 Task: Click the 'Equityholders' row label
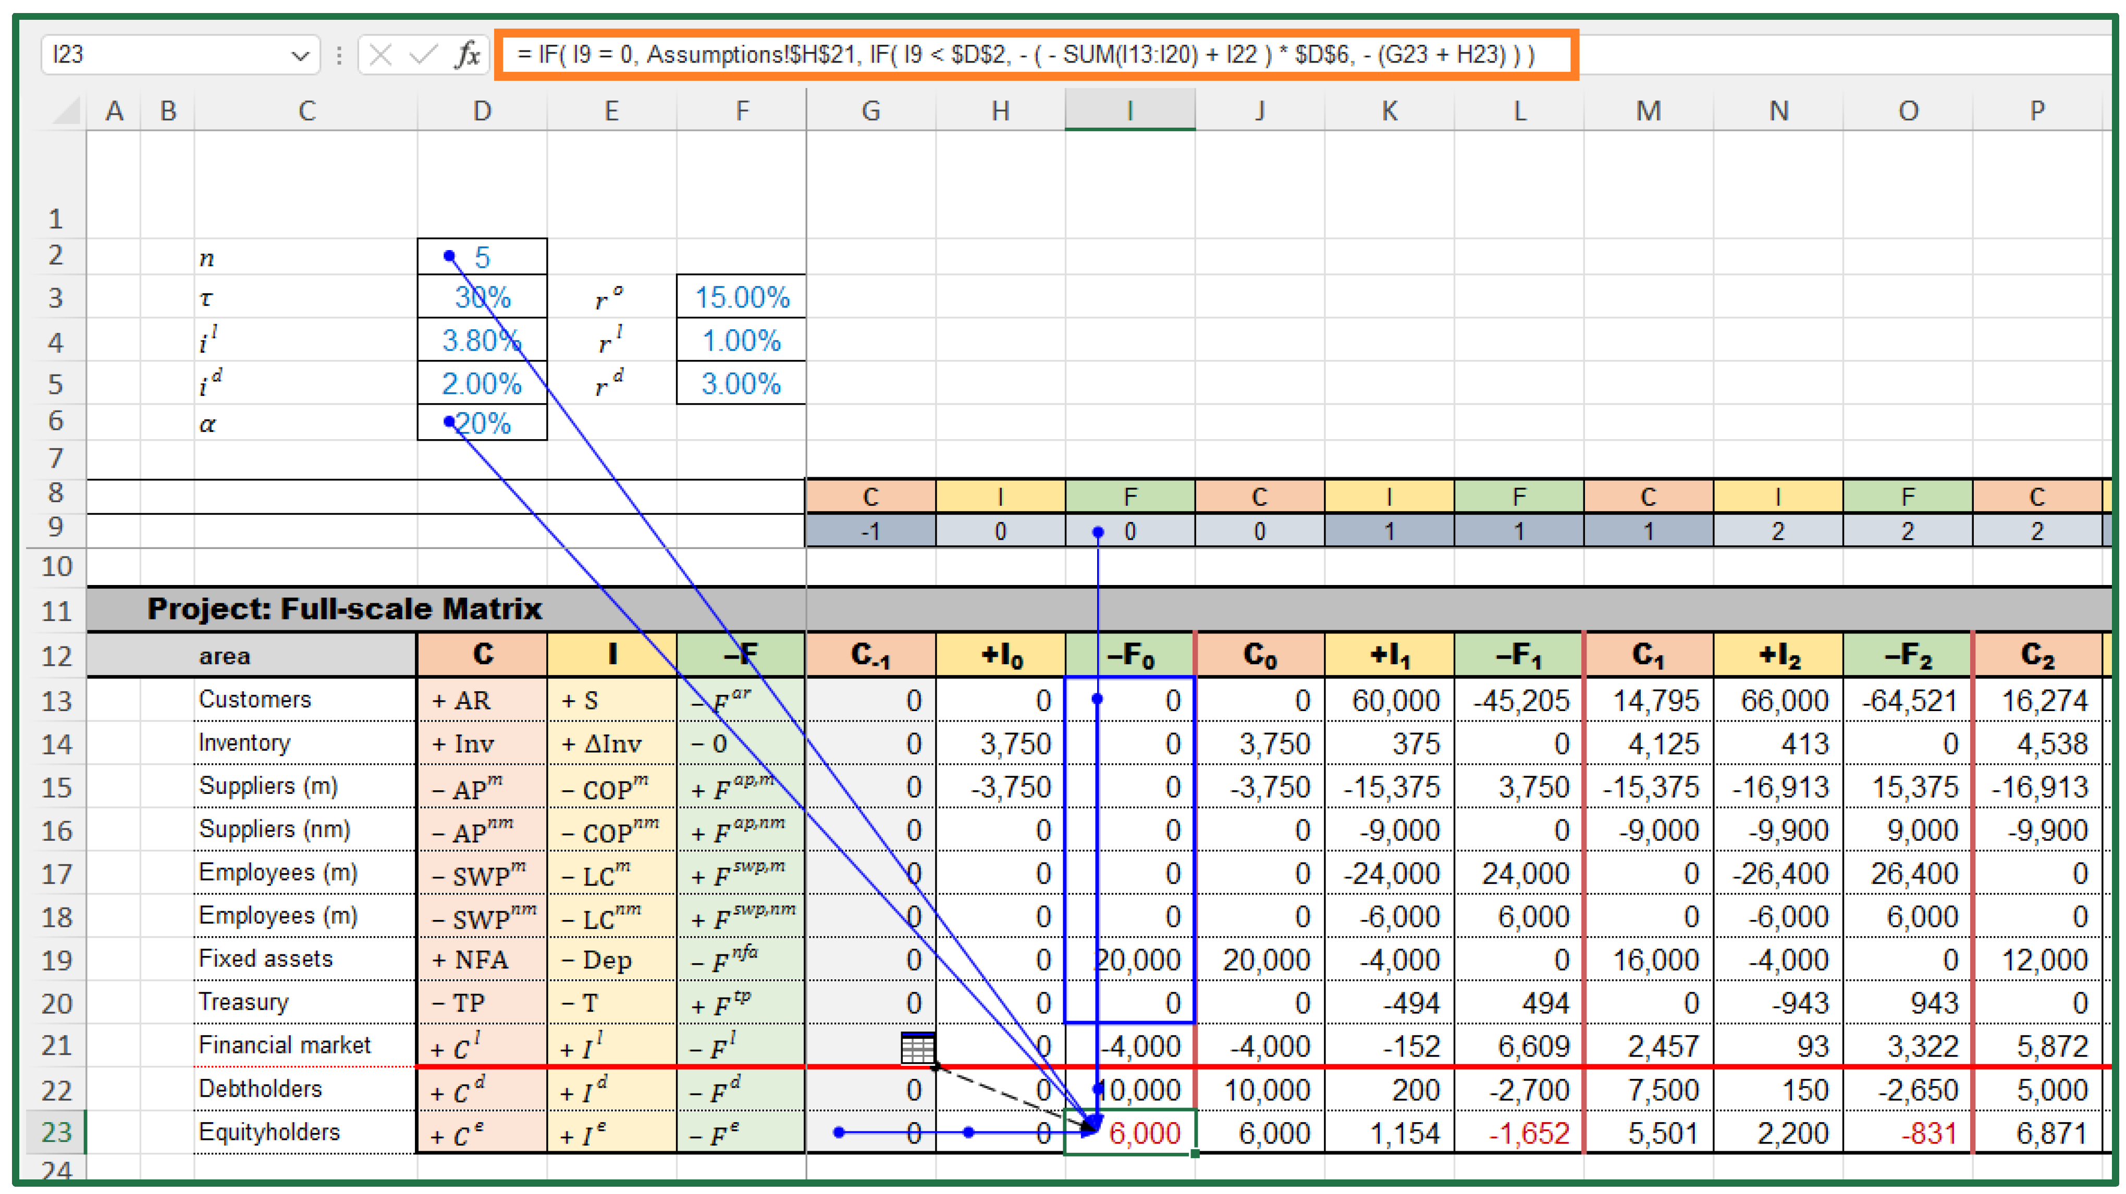coord(269,1132)
